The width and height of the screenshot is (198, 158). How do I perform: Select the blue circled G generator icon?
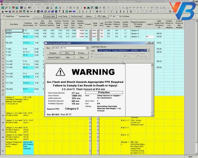coord(42,12)
